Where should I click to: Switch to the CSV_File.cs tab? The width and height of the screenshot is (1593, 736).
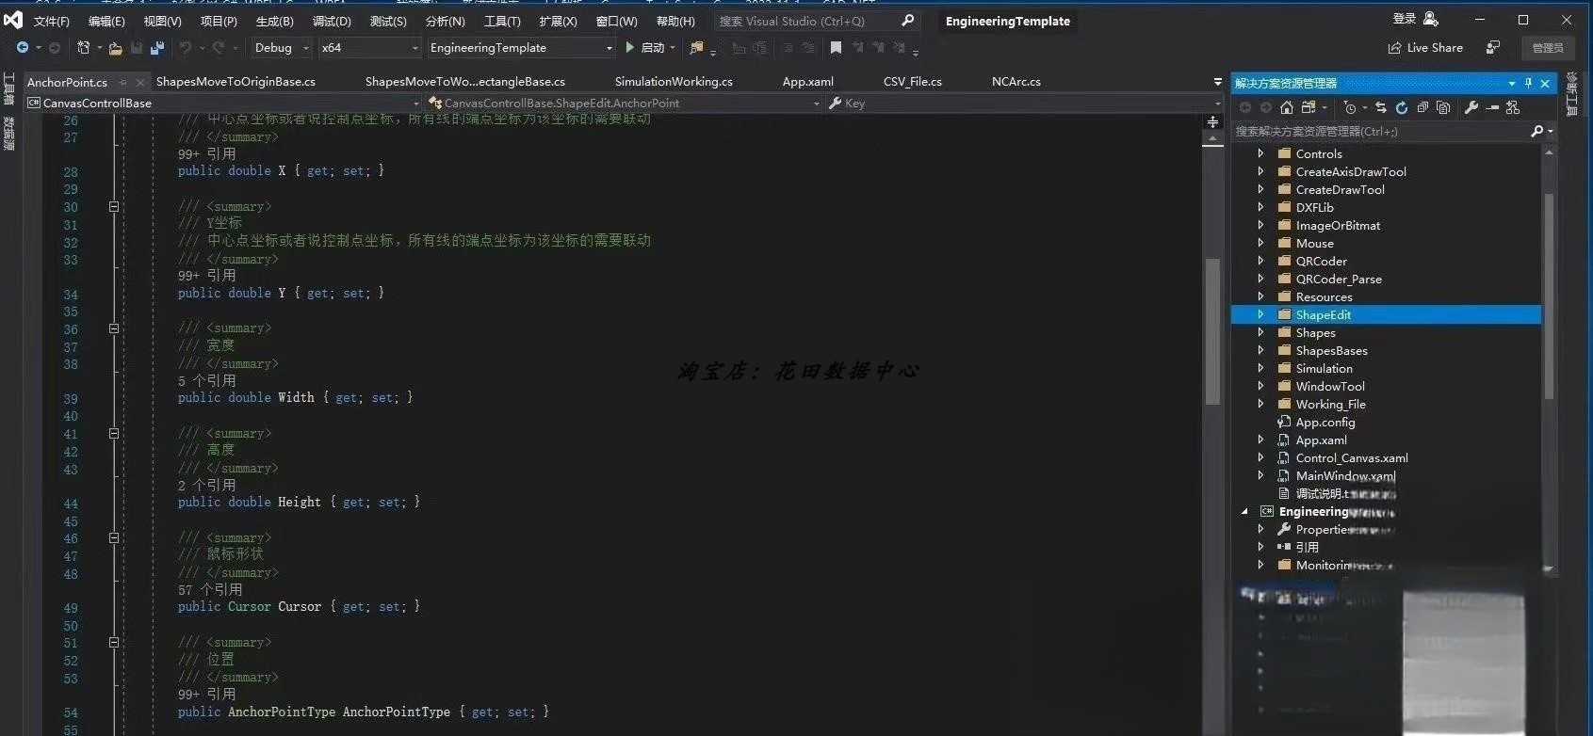(x=913, y=82)
